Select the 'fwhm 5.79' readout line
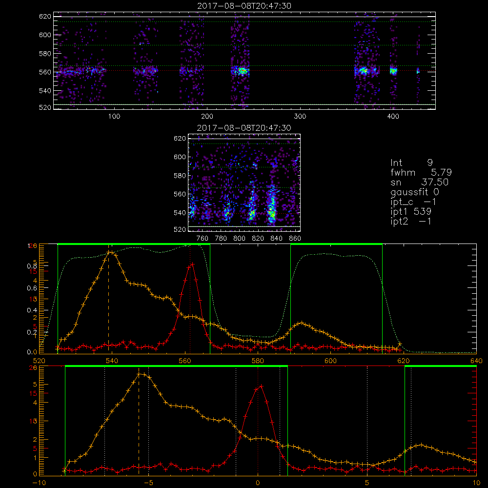 [x=421, y=172]
